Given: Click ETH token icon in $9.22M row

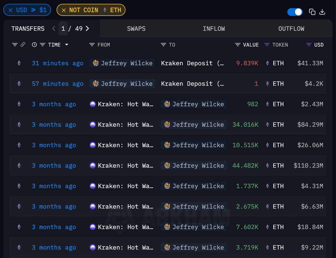Looking at the screenshot, I should click(x=268, y=247).
